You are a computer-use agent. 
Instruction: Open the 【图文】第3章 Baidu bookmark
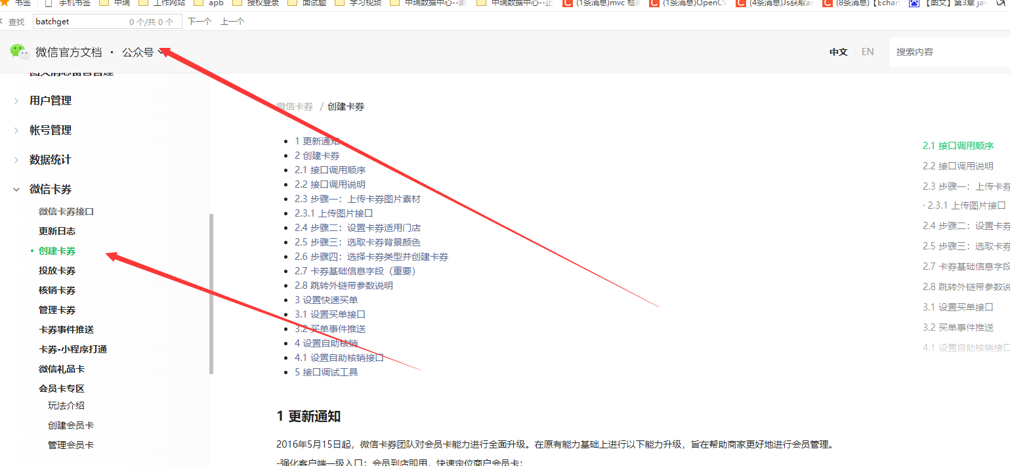[948, 3]
